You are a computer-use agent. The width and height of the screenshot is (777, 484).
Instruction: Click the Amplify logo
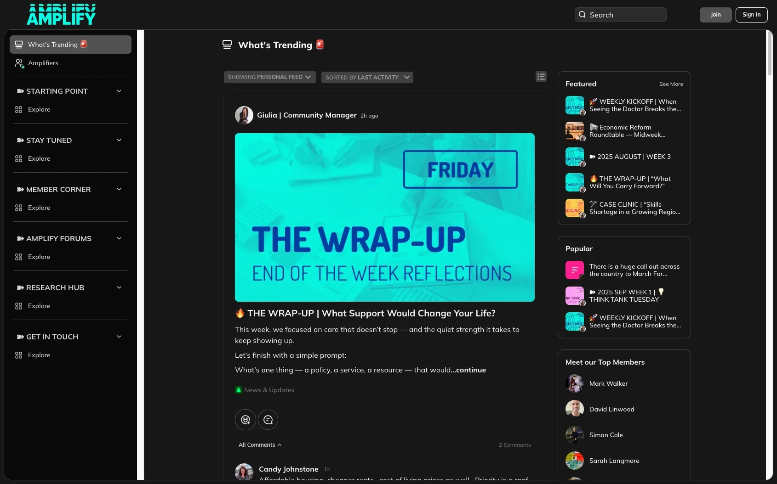61,15
